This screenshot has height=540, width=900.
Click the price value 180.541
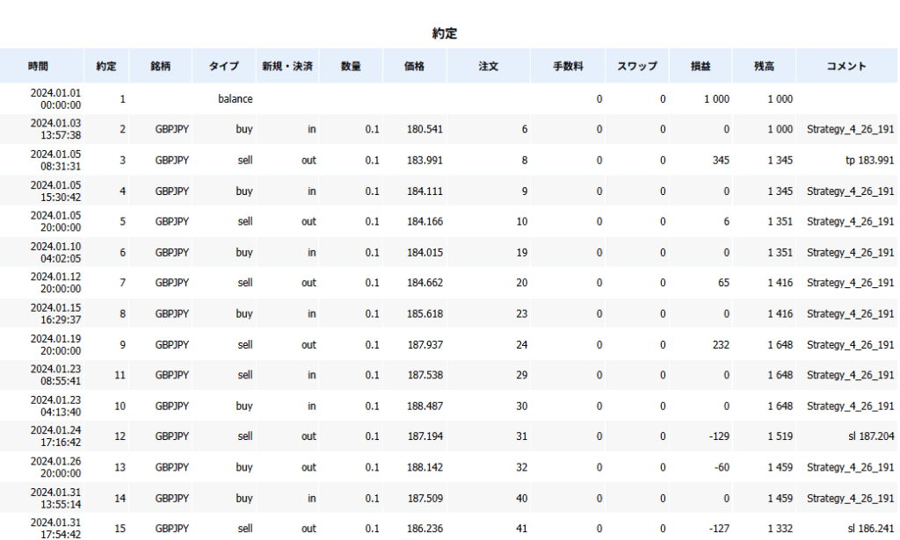tap(425, 130)
